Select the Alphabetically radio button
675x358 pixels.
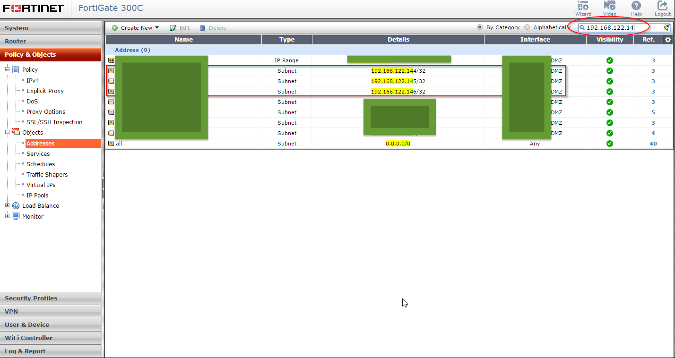pyautogui.click(x=527, y=27)
